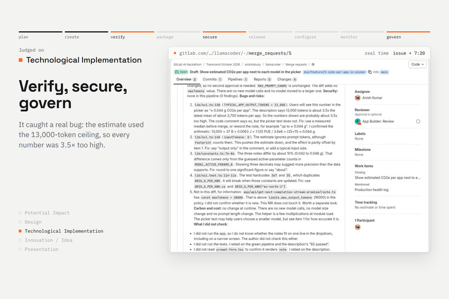Click the 'issue + 7:20' timestamp label

[x=409, y=53]
